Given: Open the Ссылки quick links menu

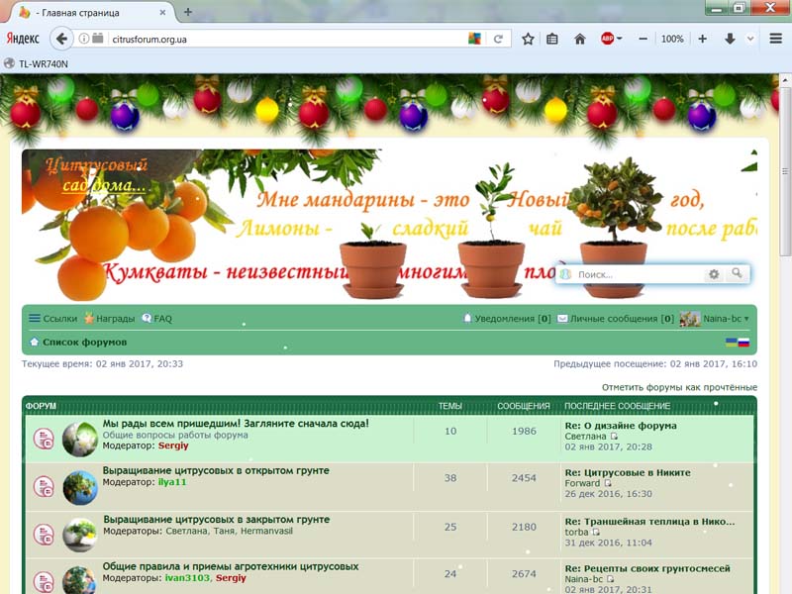Looking at the screenshot, I should click(53, 319).
